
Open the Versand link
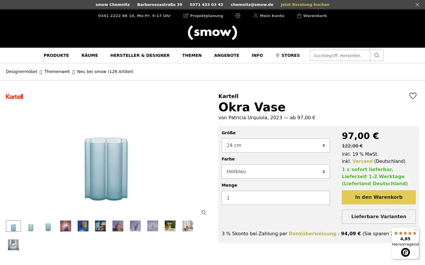pyautogui.click(x=362, y=161)
